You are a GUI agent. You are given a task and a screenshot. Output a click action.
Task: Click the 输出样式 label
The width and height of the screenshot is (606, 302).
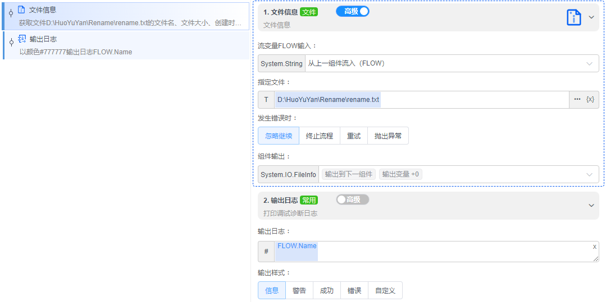pos(274,273)
